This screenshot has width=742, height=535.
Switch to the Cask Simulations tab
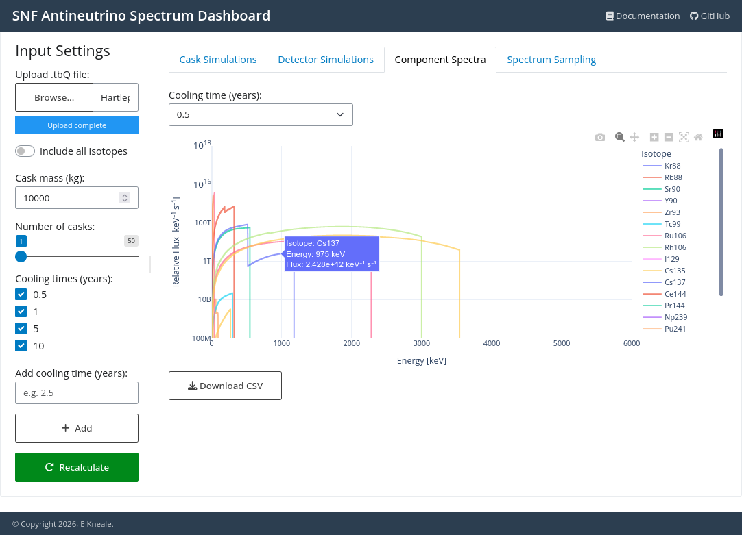coord(217,60)
